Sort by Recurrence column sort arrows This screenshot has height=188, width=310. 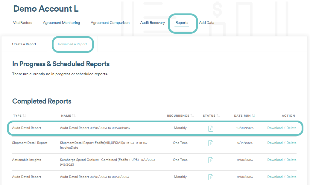(192, 116)
